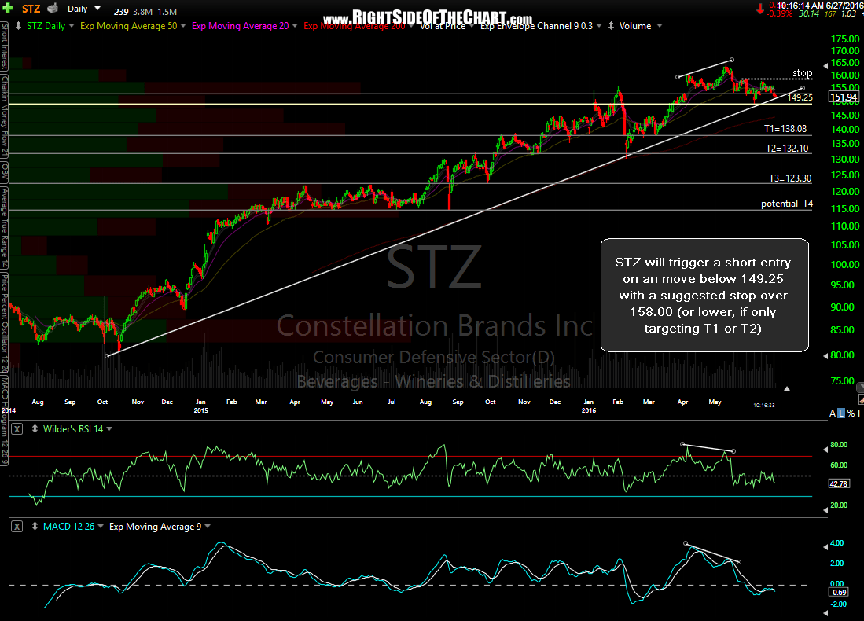Open the Average True Range 14 side tab
This screenshot has height=621, width=864.
click(x=5, y=228)
